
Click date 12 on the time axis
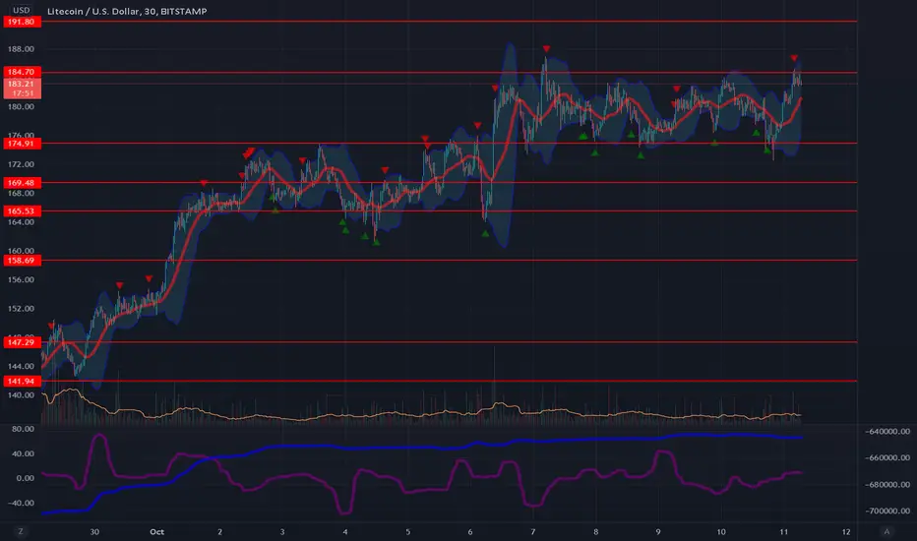coord(846,531)
